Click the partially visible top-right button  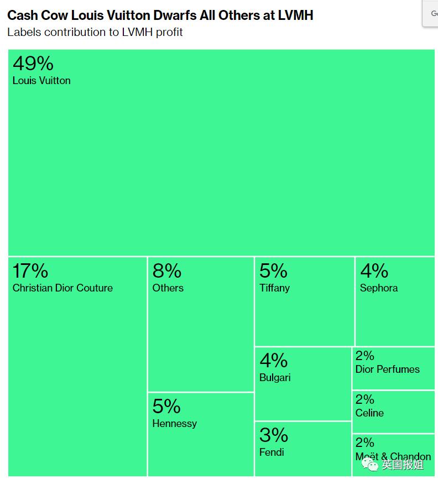point(431,13)
